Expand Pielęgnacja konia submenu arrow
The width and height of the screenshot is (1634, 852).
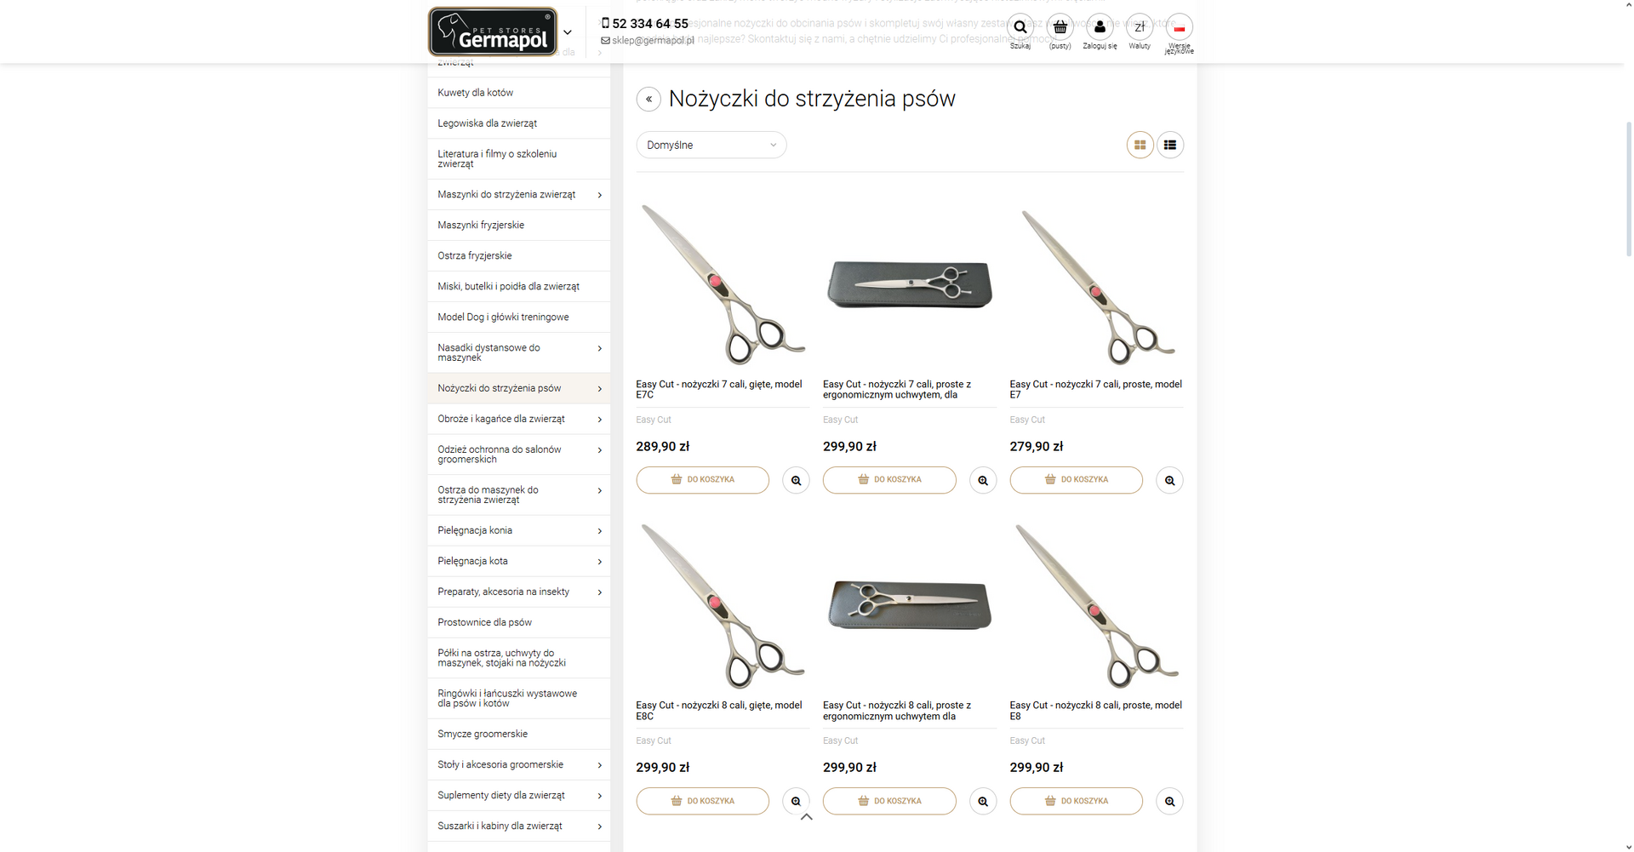click(x=600, y=531)
